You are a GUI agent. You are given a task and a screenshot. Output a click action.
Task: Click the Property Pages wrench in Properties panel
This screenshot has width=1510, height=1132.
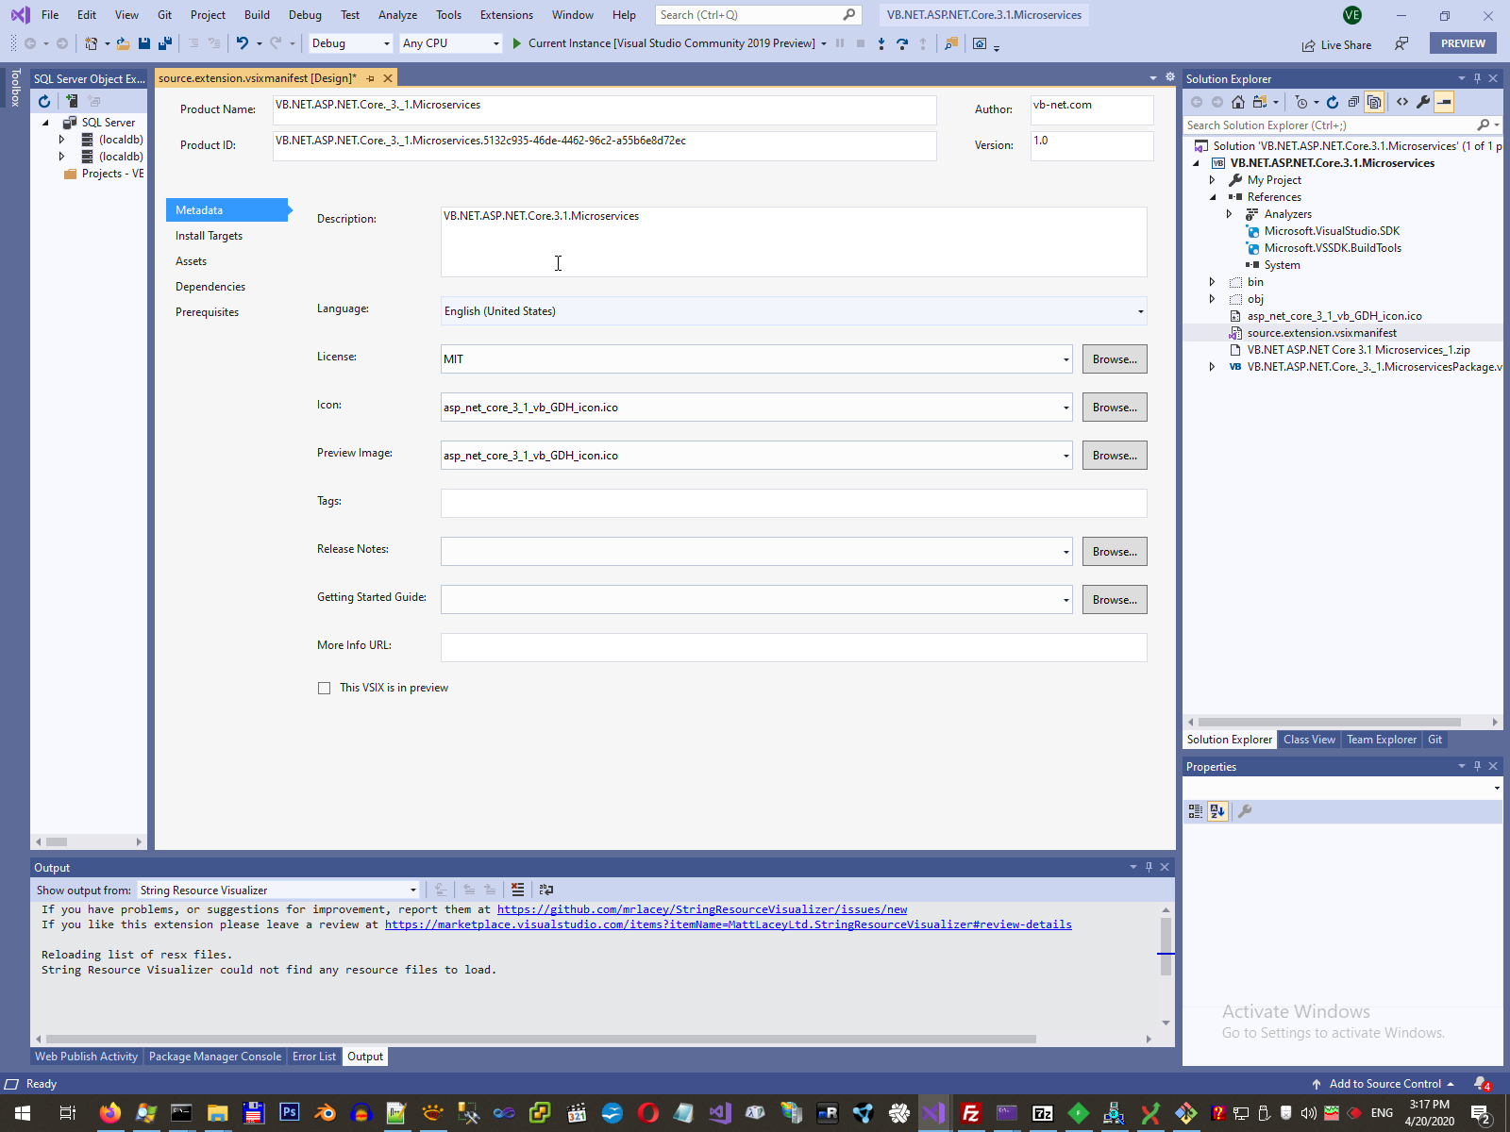[1245, 811]
